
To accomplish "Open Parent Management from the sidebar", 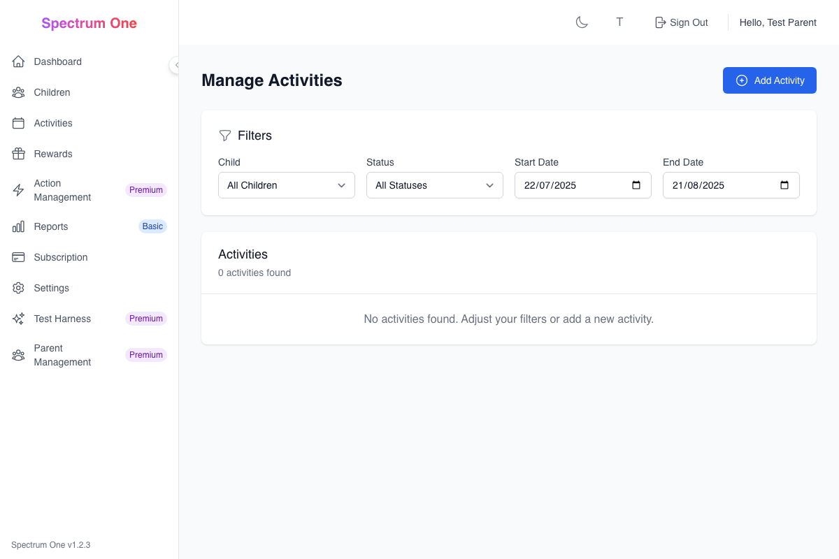I will (62, 355).
